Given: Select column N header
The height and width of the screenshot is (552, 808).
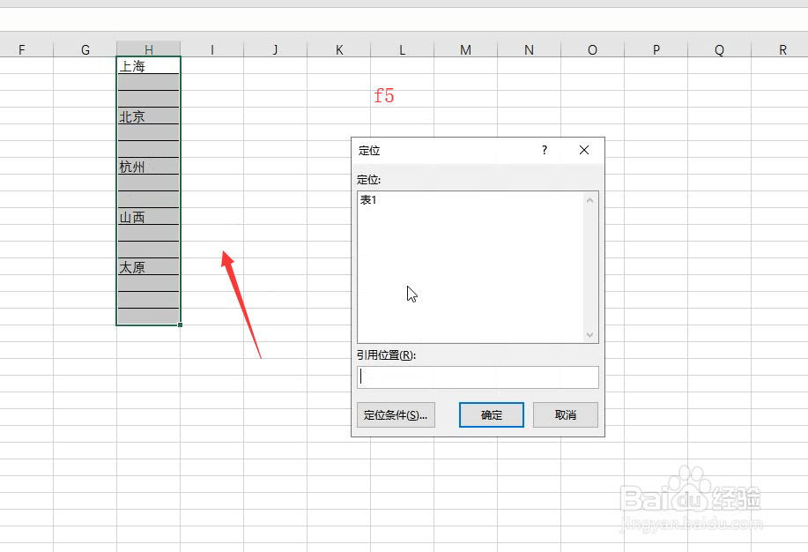Looking at the screenshot, I should [529, 49].
